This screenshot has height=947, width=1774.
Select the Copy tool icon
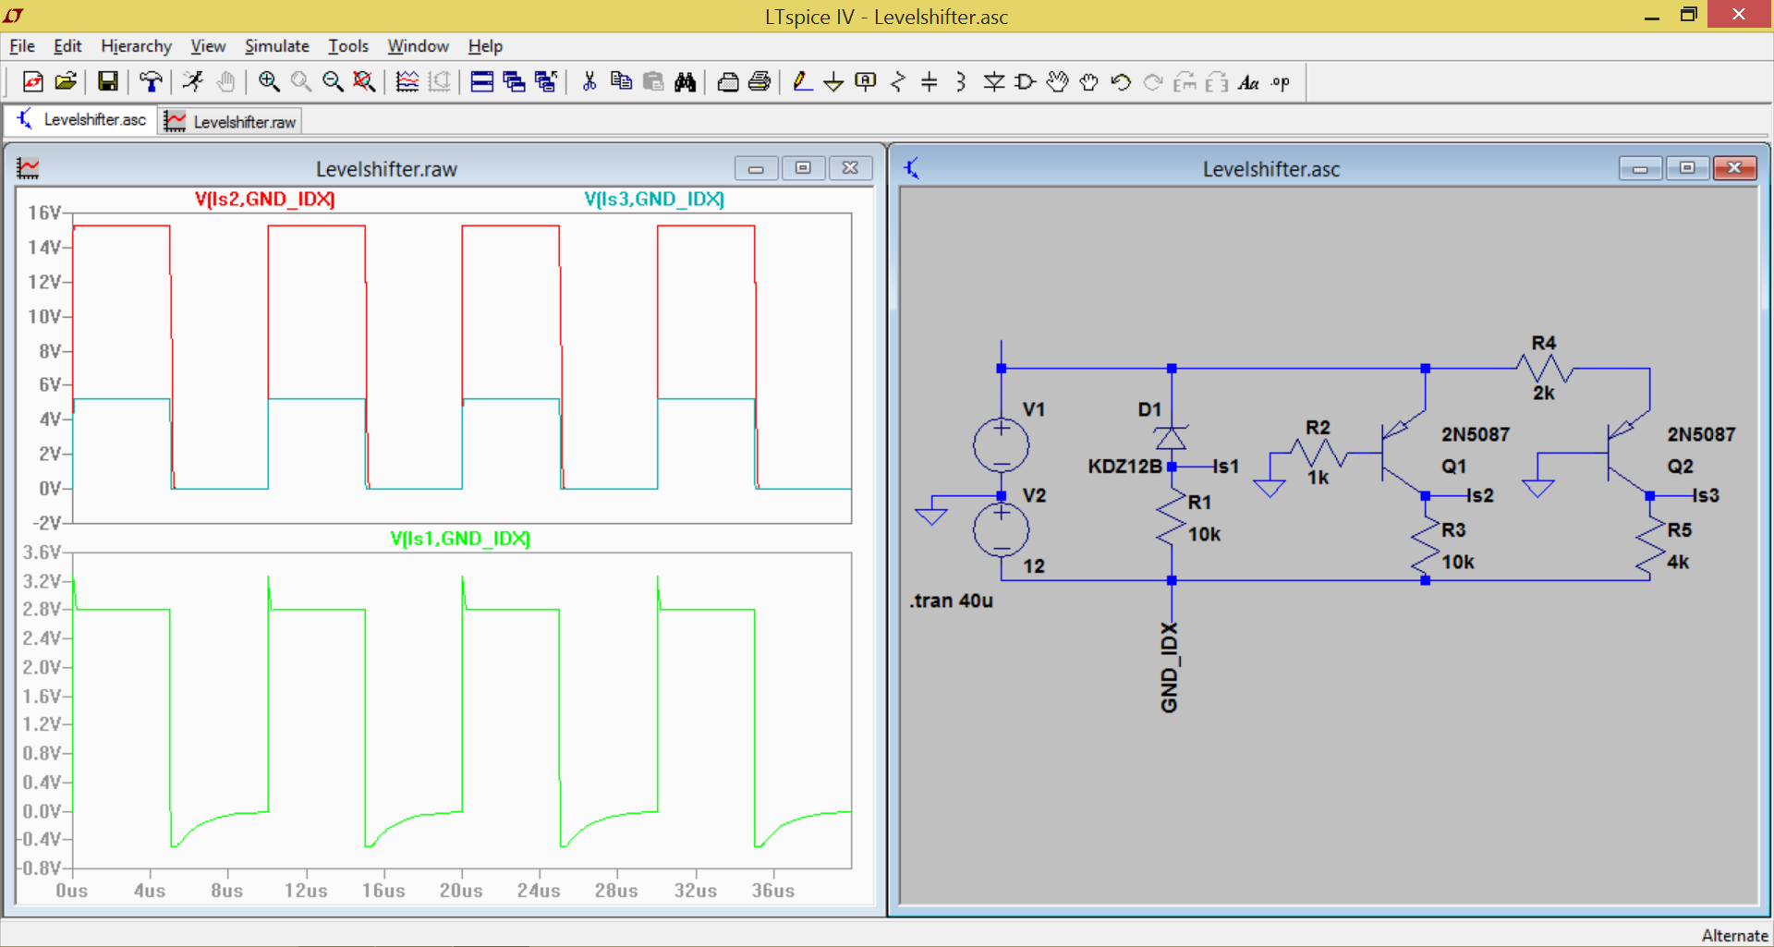click(x=621, y=82)
